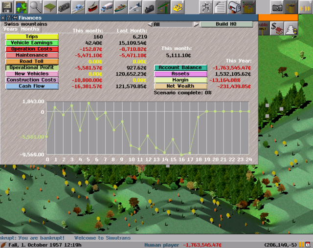Open the landscape terrain tools
313x248 pixels.
(x=49, y=7)
